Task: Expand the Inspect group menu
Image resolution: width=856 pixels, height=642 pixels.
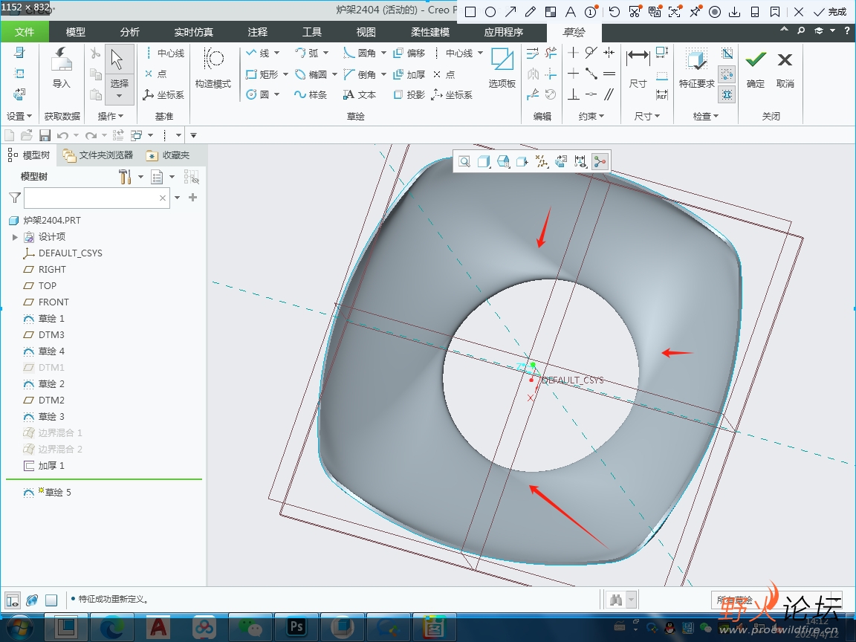Action: [705, 116]
